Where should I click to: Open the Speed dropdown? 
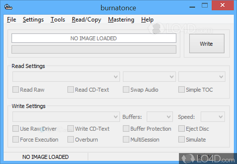[212, 117]
